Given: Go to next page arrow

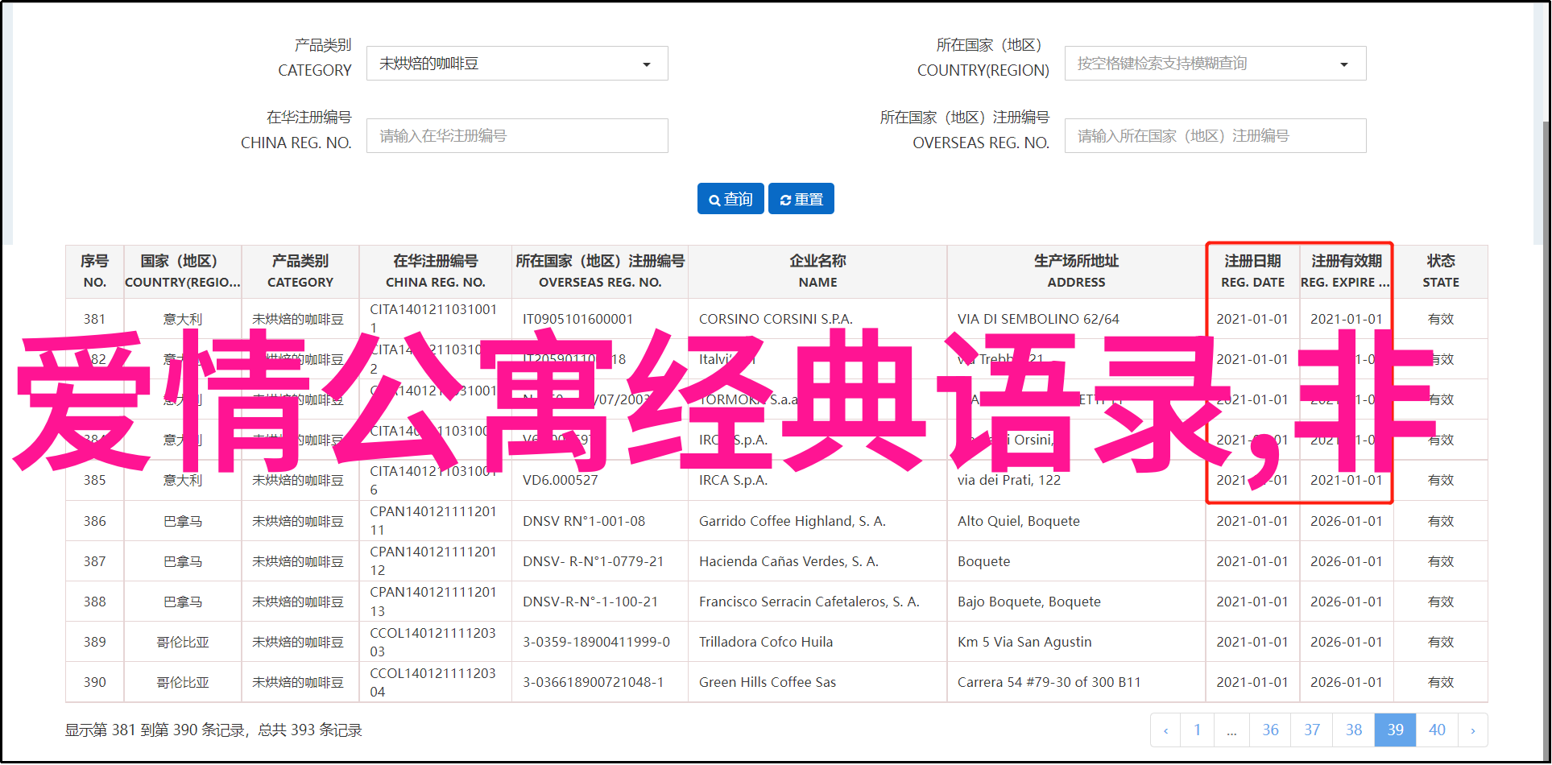Looking at the screenshot, I should click(x=1473, y=730).
